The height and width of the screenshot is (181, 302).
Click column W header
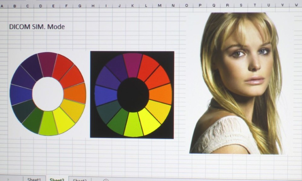point(296,5)
